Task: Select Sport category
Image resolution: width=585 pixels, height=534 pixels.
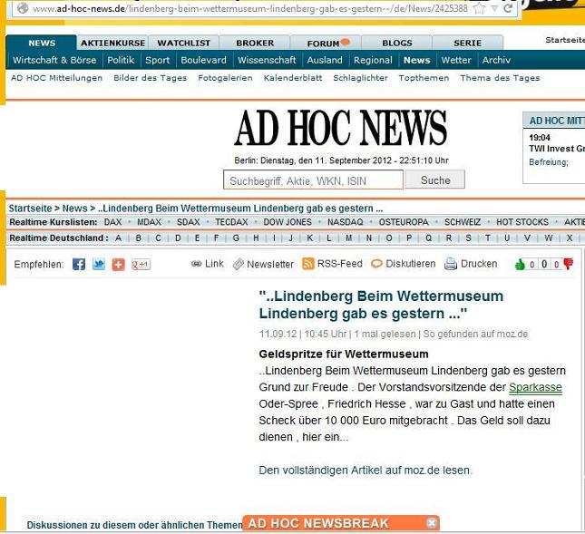Action: click(x=158, y=60)
